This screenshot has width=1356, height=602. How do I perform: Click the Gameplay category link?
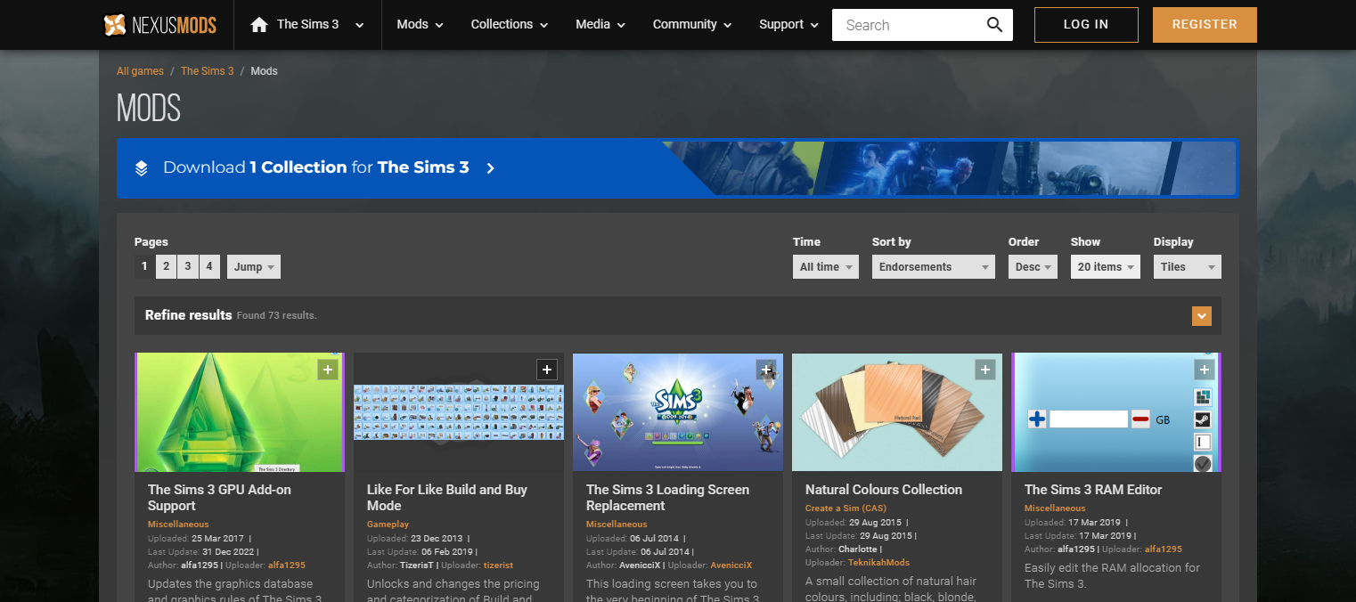coord(388,525)
